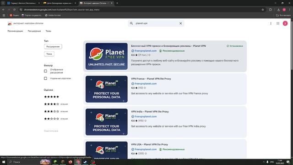View site information in address bar
The height and width of the screenshot is (165, 293).
21,10
